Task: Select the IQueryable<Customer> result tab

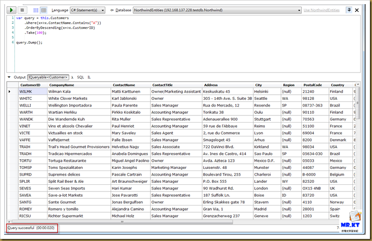Action: point(48,77)
